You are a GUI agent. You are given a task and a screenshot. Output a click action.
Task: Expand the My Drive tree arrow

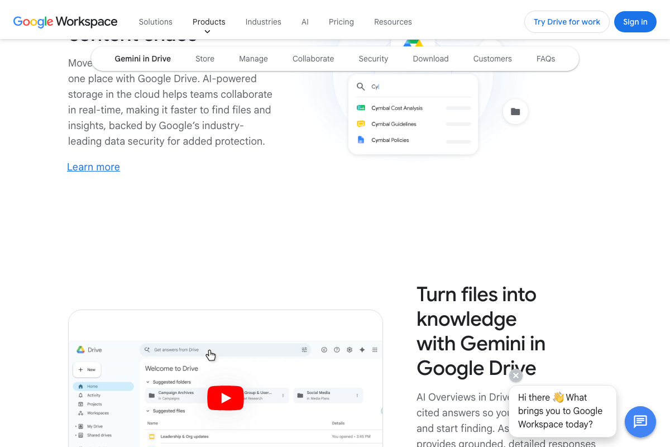[x=75, y=426]
